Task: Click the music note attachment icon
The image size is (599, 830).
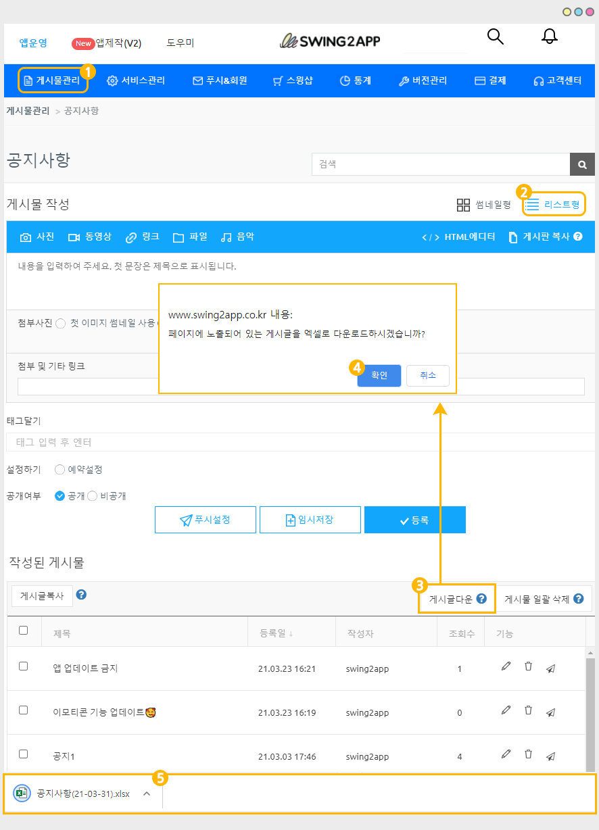Action: pos(226,237)
